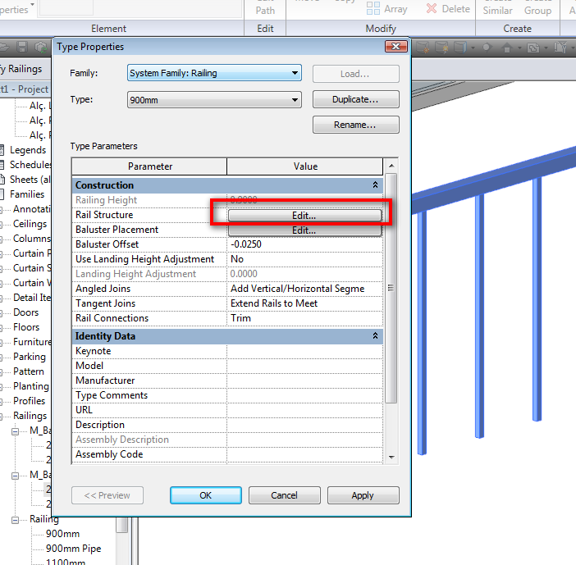Click the Families icon in project browser
576x565 pixels.
point(2,194)
